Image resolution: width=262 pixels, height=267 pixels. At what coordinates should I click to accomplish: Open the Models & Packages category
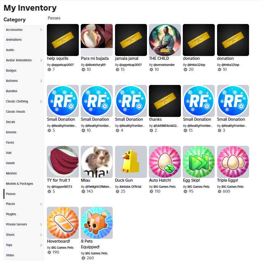[x=19, y=184]
